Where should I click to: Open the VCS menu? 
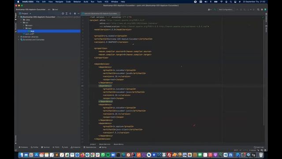106,2
